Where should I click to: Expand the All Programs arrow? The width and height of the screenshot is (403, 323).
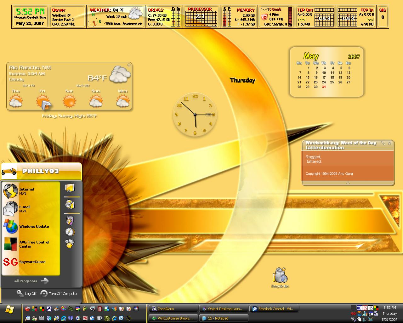pos(45,281)
